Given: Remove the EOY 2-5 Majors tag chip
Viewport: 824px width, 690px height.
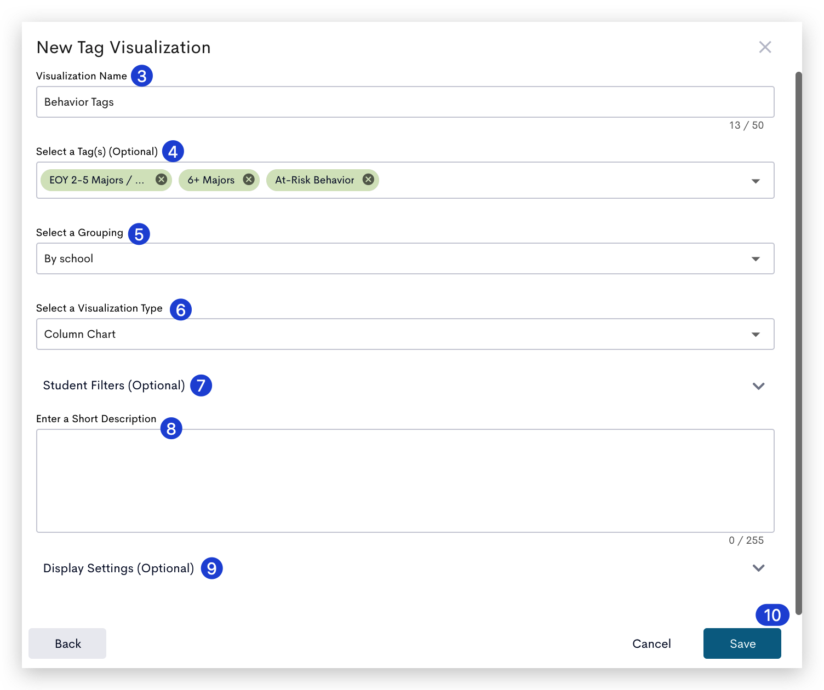Looking at the screenshot, I should [x=161, y=180].
